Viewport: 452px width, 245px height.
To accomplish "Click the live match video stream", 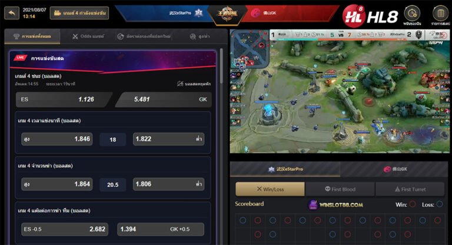I will [340, 91].
